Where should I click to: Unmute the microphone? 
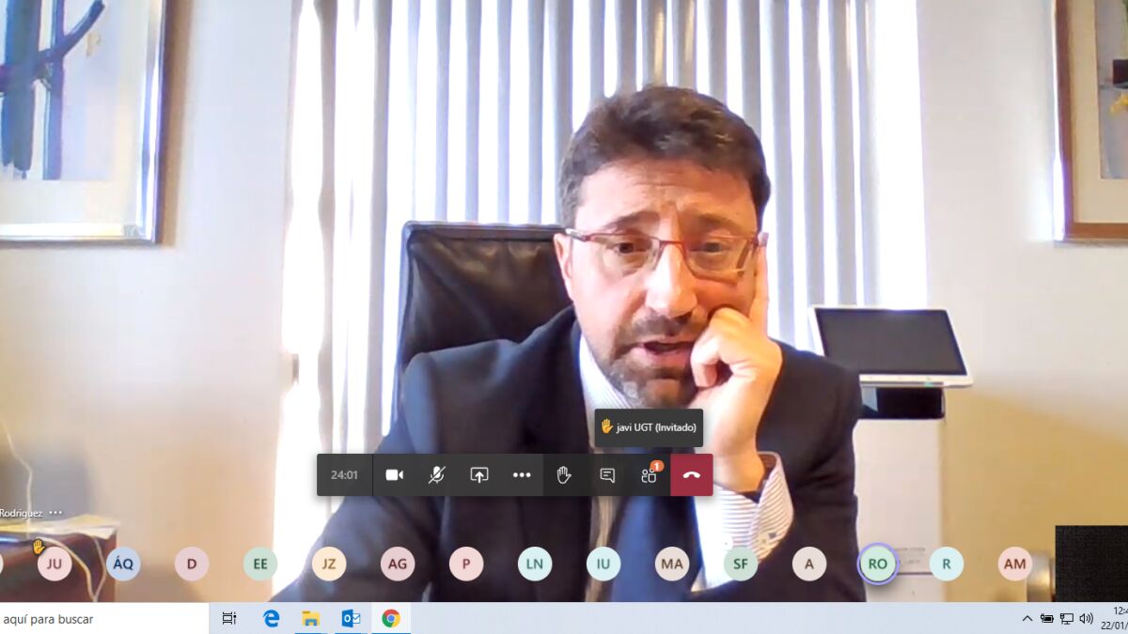pyautogui.click(x=437, y=475)
